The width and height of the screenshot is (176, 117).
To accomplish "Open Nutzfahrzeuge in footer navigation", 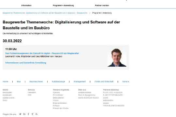I will point(58,82).
